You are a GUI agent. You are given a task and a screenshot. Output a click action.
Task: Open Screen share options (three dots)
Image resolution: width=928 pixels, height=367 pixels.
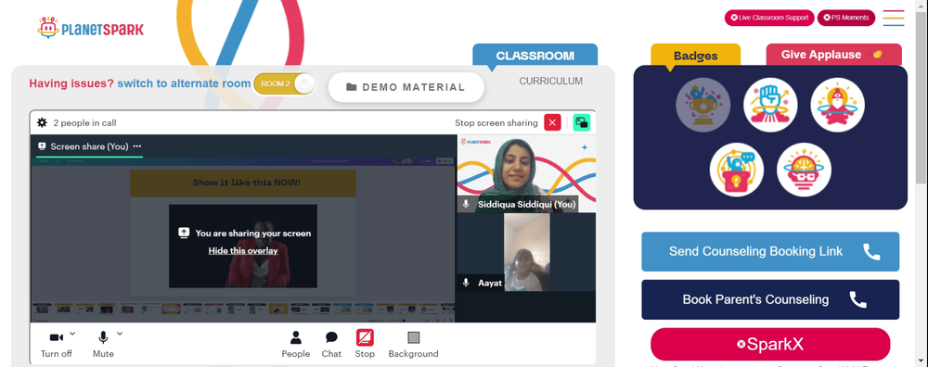pos(137,146)
